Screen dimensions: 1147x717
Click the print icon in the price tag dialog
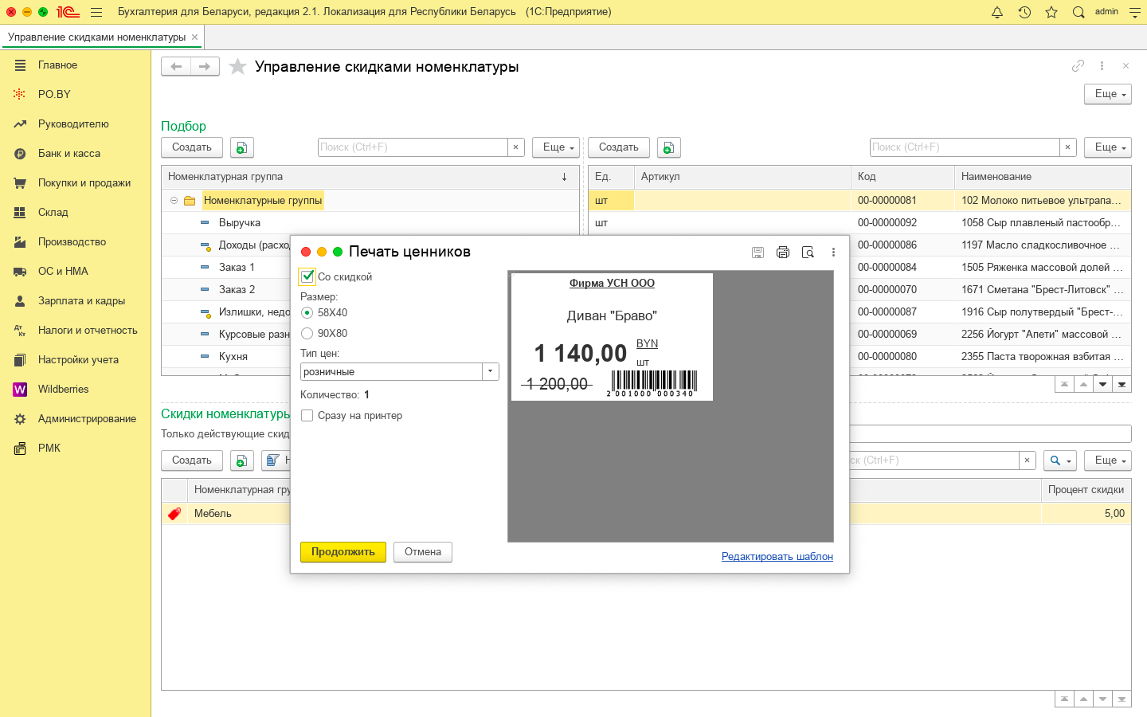783,253
